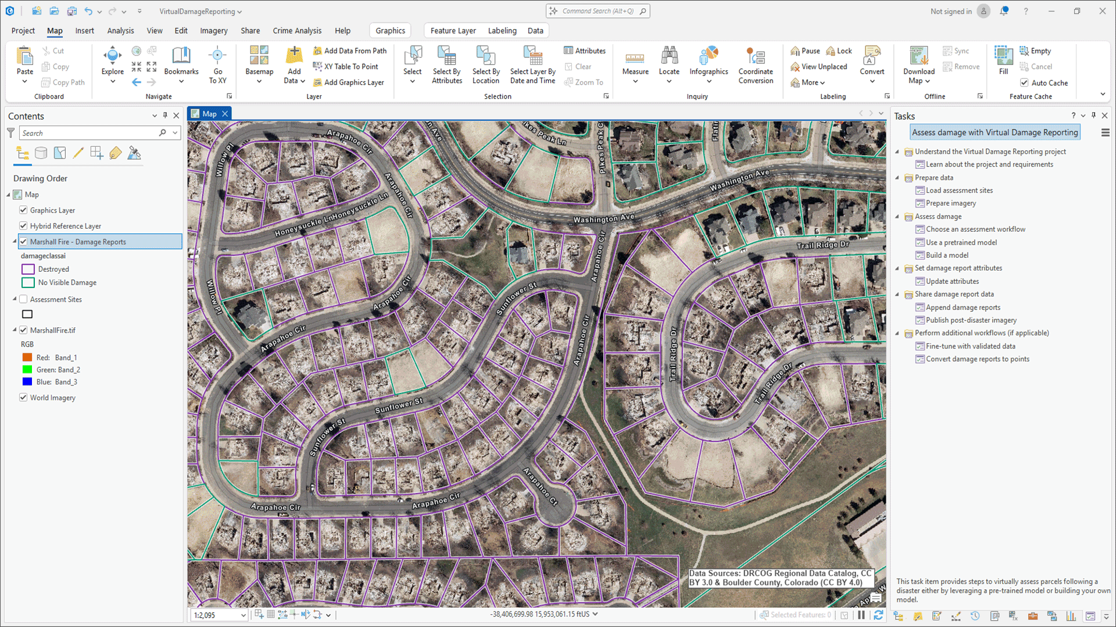This screenshot has width=1116, height=627.
Task: Uncheck the Hybrid Reference Layer visibility
Action: coord(23,226)
